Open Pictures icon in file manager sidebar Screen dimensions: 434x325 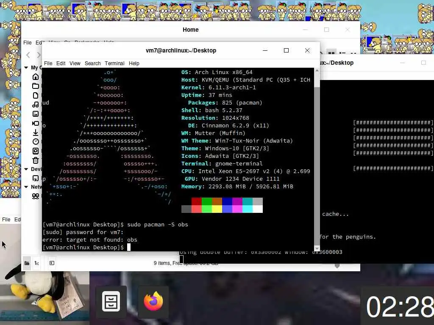coord(36,114)
